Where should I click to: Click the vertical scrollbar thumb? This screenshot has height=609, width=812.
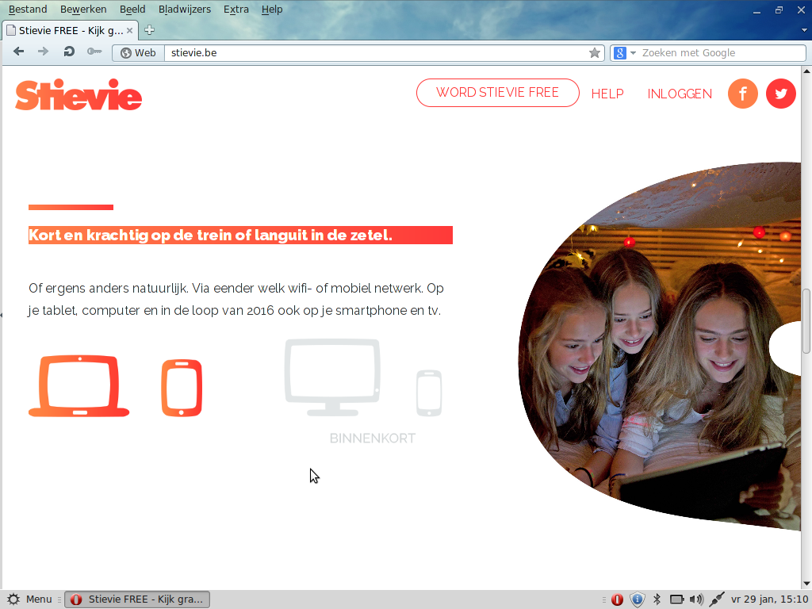point(806,321)
